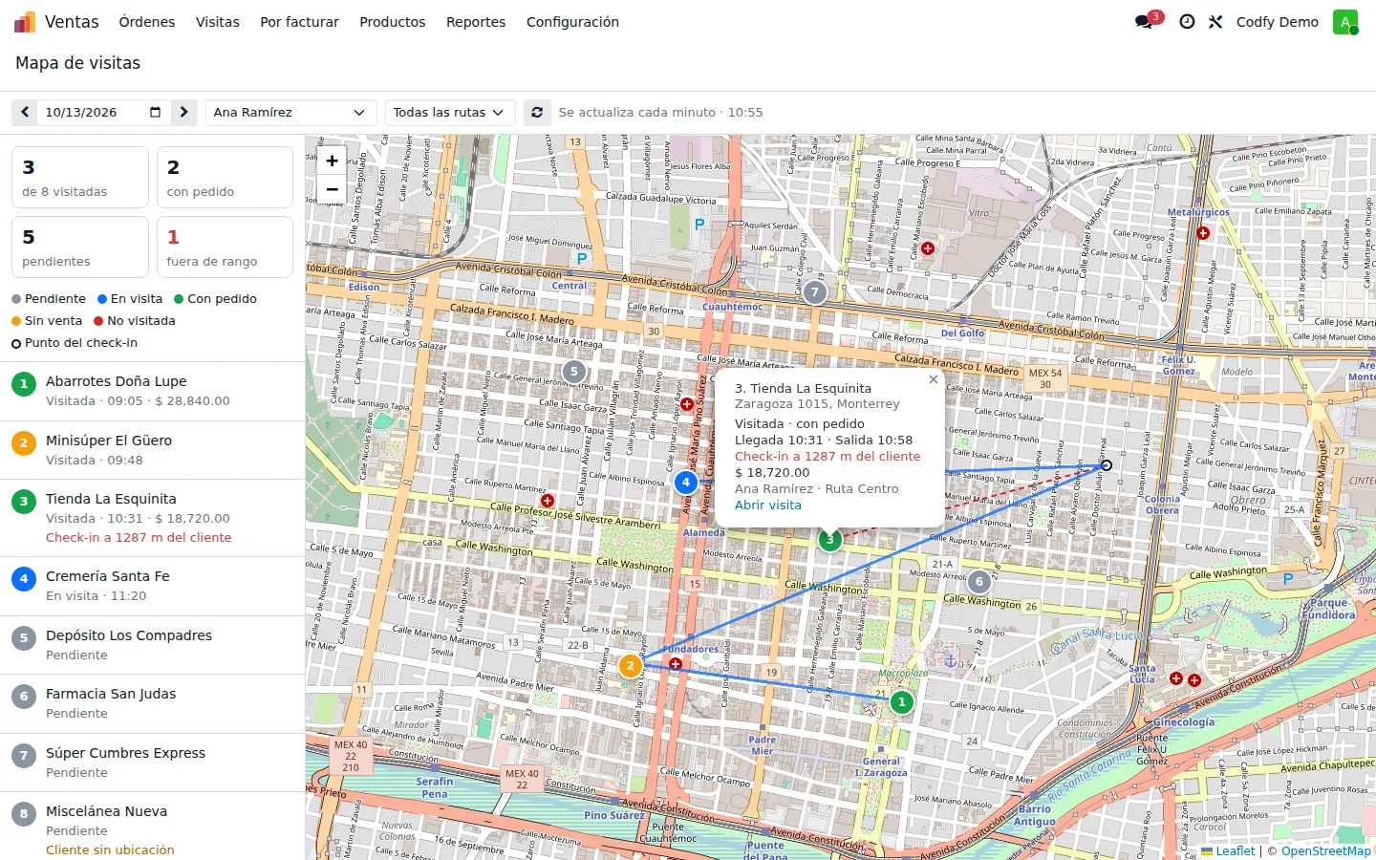Open the date calendar picker icon
The width and height of the screenshot is (1376, 860).
point(155,112)
